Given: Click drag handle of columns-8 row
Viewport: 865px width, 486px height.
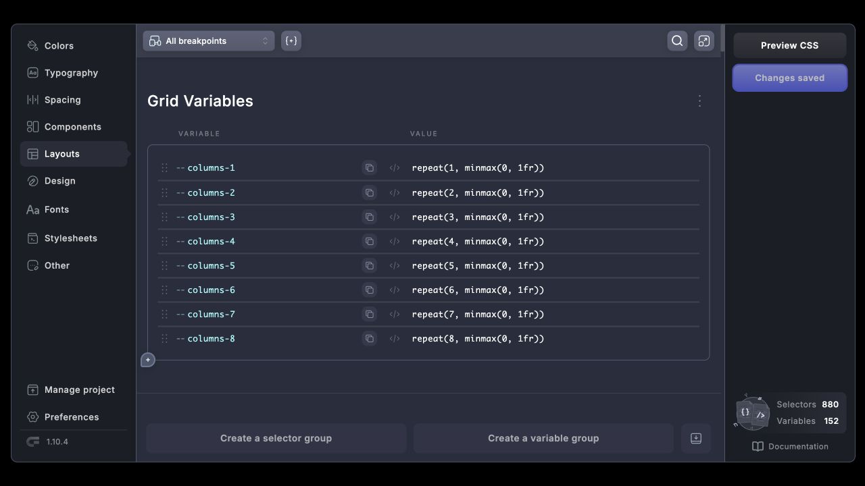Looking at the screenshot, I should click(164, 339).
